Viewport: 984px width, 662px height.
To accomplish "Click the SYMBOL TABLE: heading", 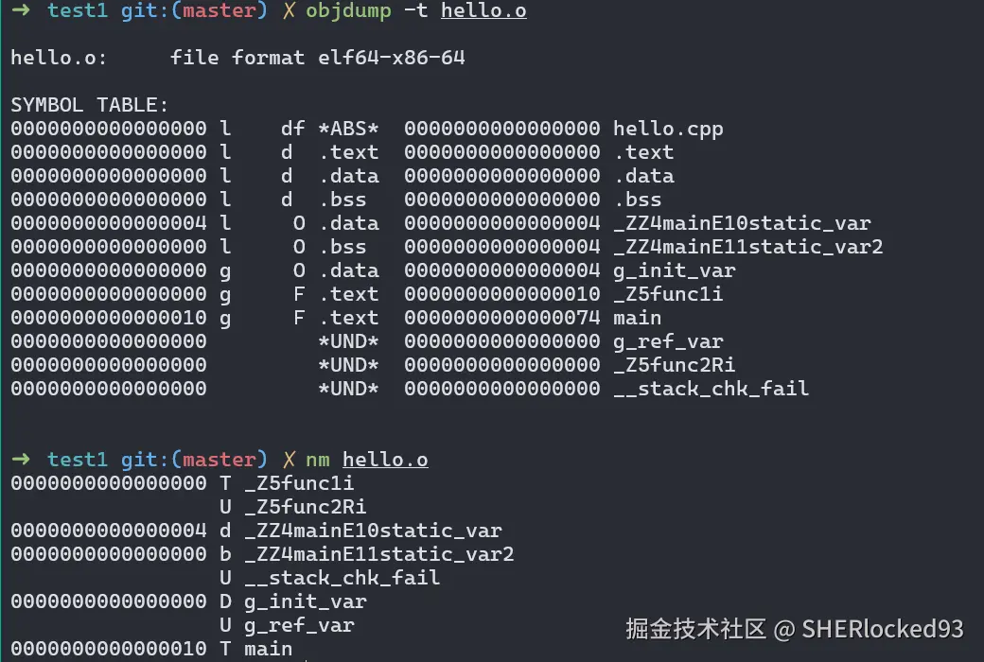I will [x=90, y=105].
